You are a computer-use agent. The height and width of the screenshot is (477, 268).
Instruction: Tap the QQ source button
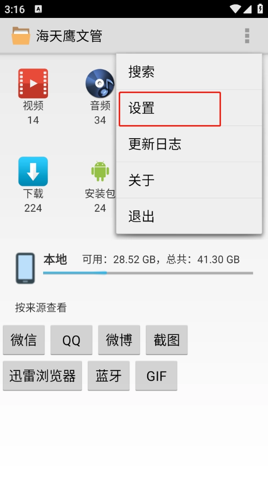click(72, 340)
